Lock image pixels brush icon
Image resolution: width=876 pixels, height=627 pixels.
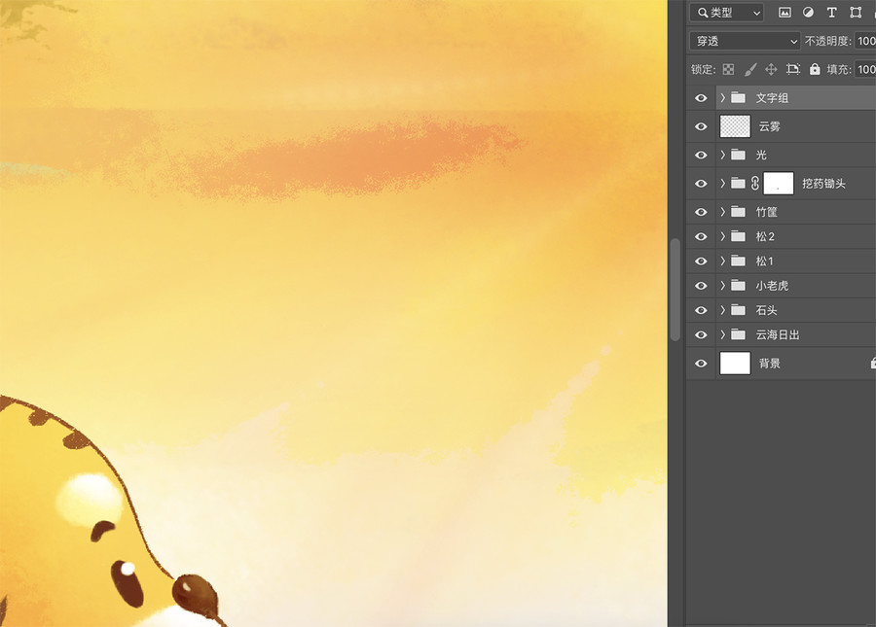[x=750, y=69]
